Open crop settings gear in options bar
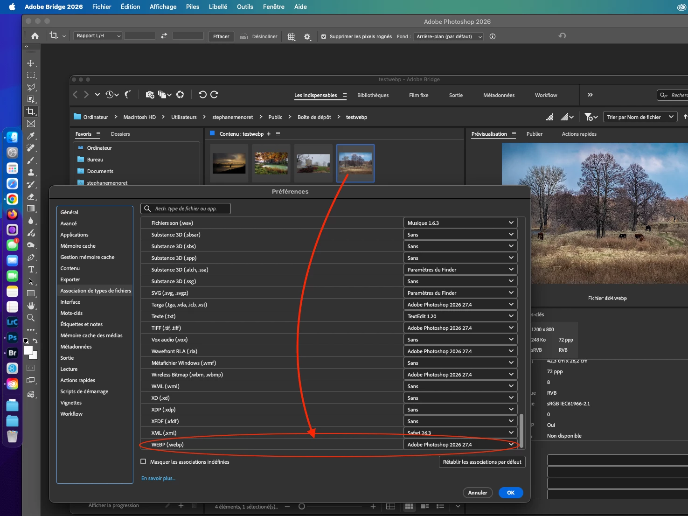The height and width of the screenshot is (516, 688). [x=307, y=36]
